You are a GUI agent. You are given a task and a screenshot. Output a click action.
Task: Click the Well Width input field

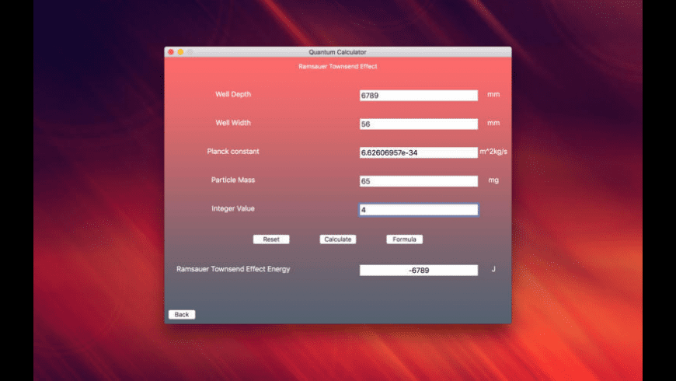pyautogui.click(x=419, y=124)
